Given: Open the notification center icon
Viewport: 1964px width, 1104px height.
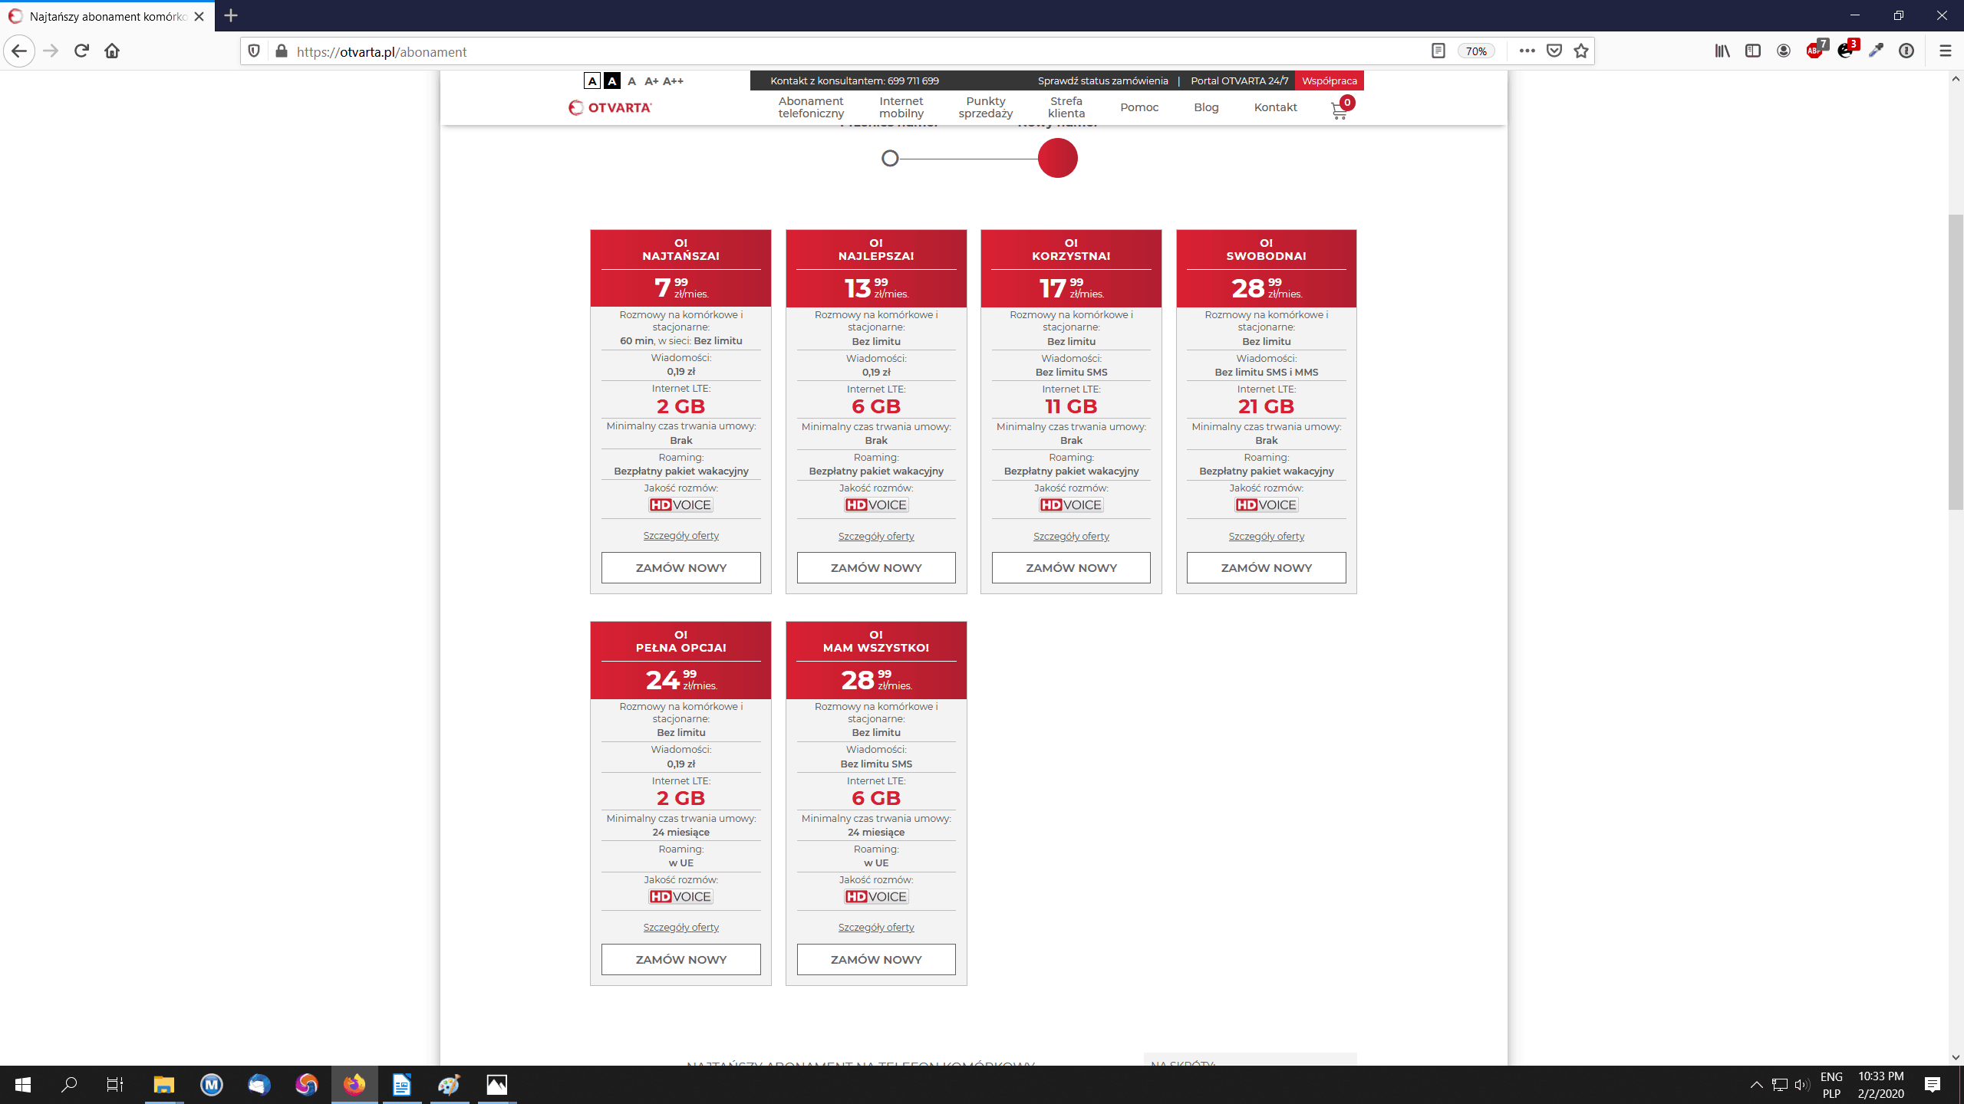Looking at the screenshot, I should [1933, 1085].
